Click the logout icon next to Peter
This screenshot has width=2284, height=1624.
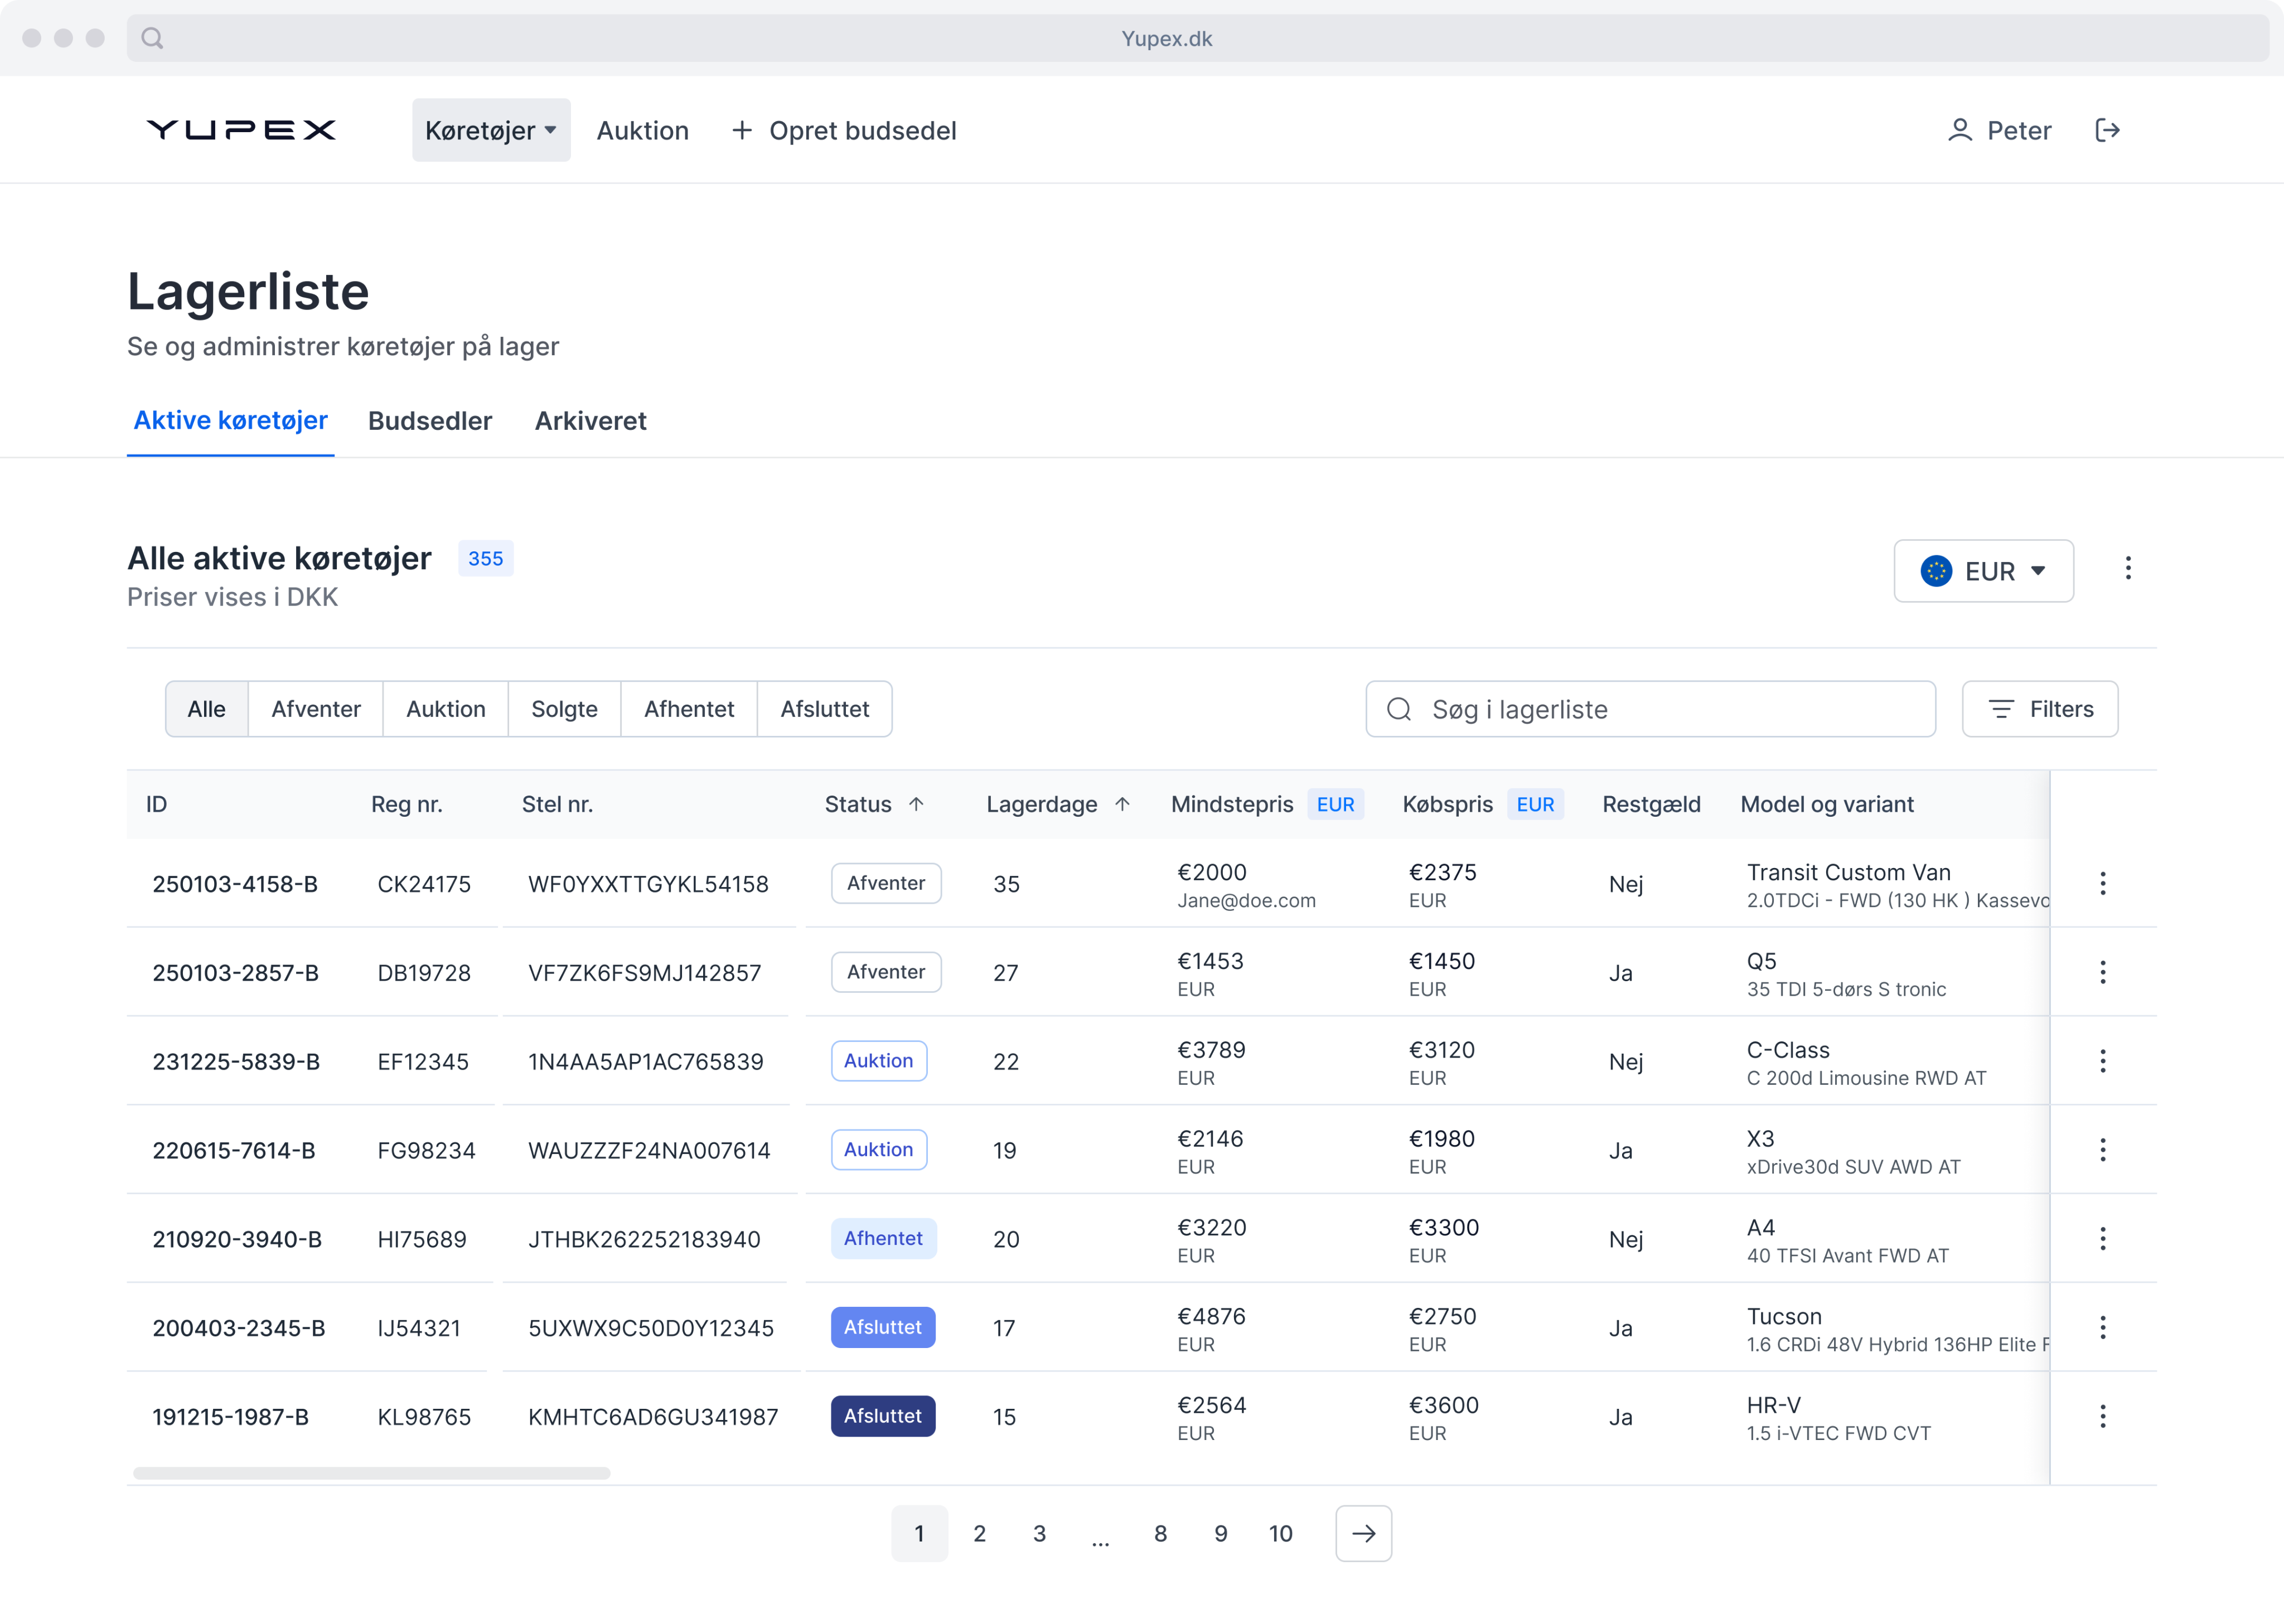tap(2107, 130)
